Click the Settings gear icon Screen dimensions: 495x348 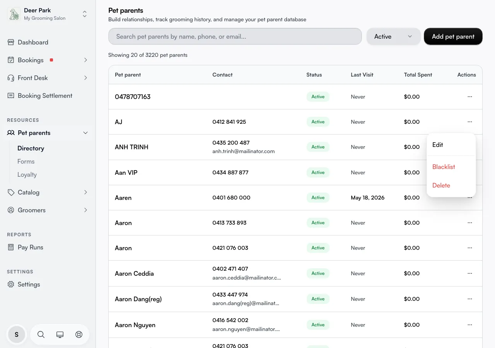pyautogui.click(x=11, y=284)
